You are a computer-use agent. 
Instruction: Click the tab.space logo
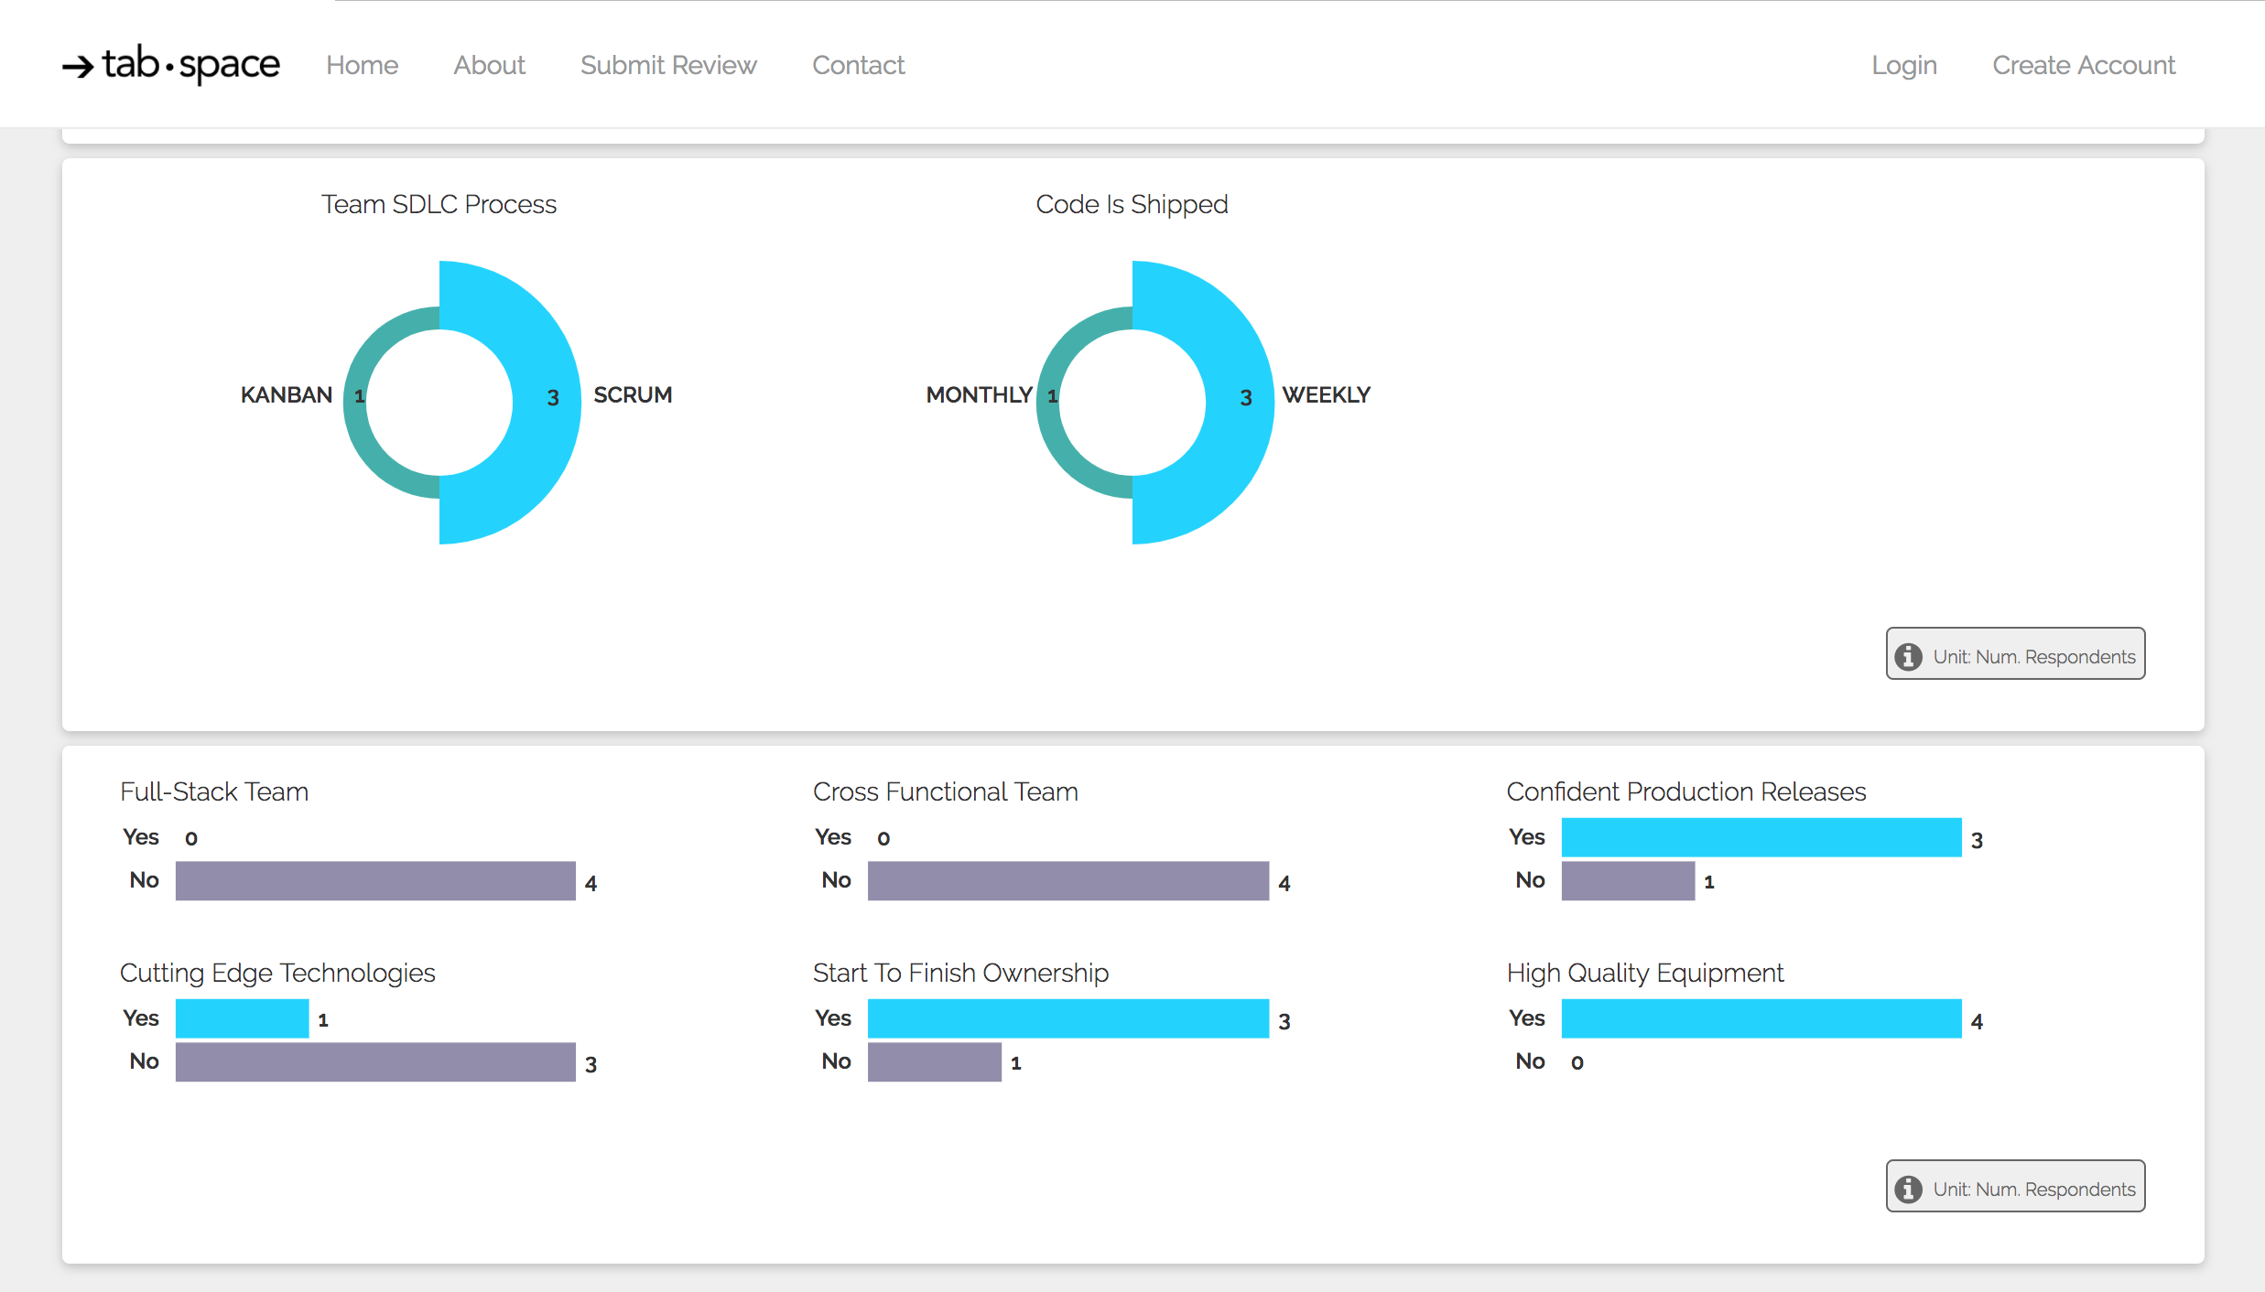click(x=171, y=65)
